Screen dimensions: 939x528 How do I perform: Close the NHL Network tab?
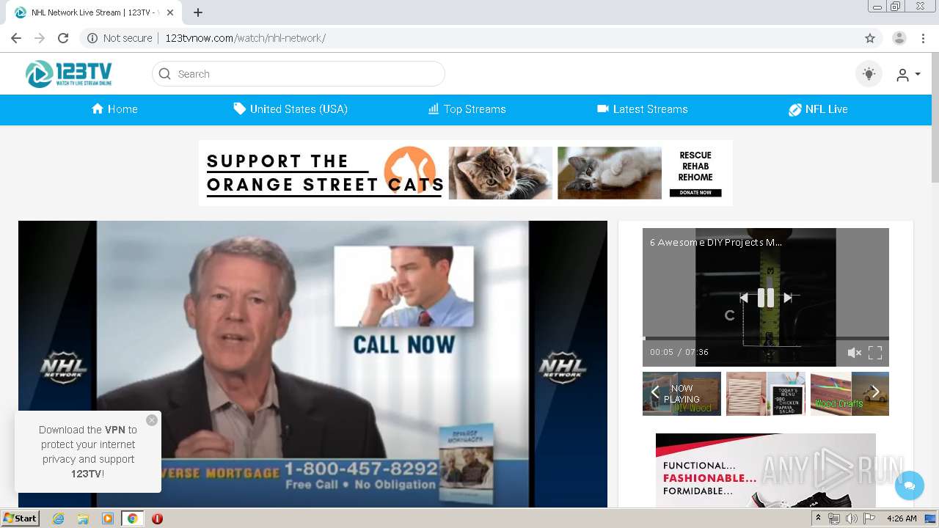click(x=170, y=12)
